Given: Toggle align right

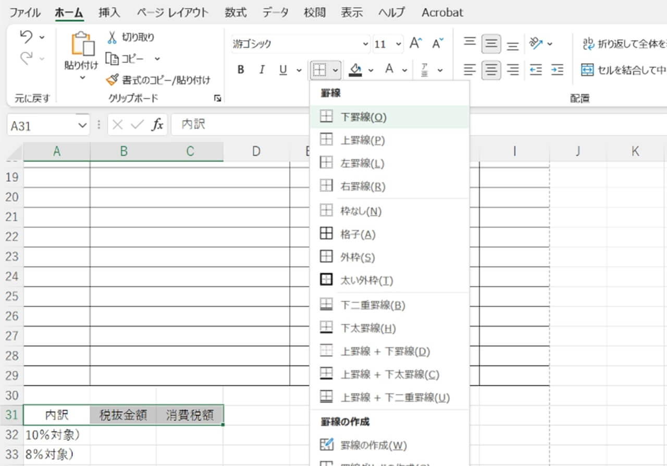Looking at the screenshot, I should [513, 69].
